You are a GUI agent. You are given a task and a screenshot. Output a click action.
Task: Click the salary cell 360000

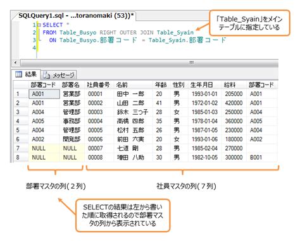coord(234,121)
